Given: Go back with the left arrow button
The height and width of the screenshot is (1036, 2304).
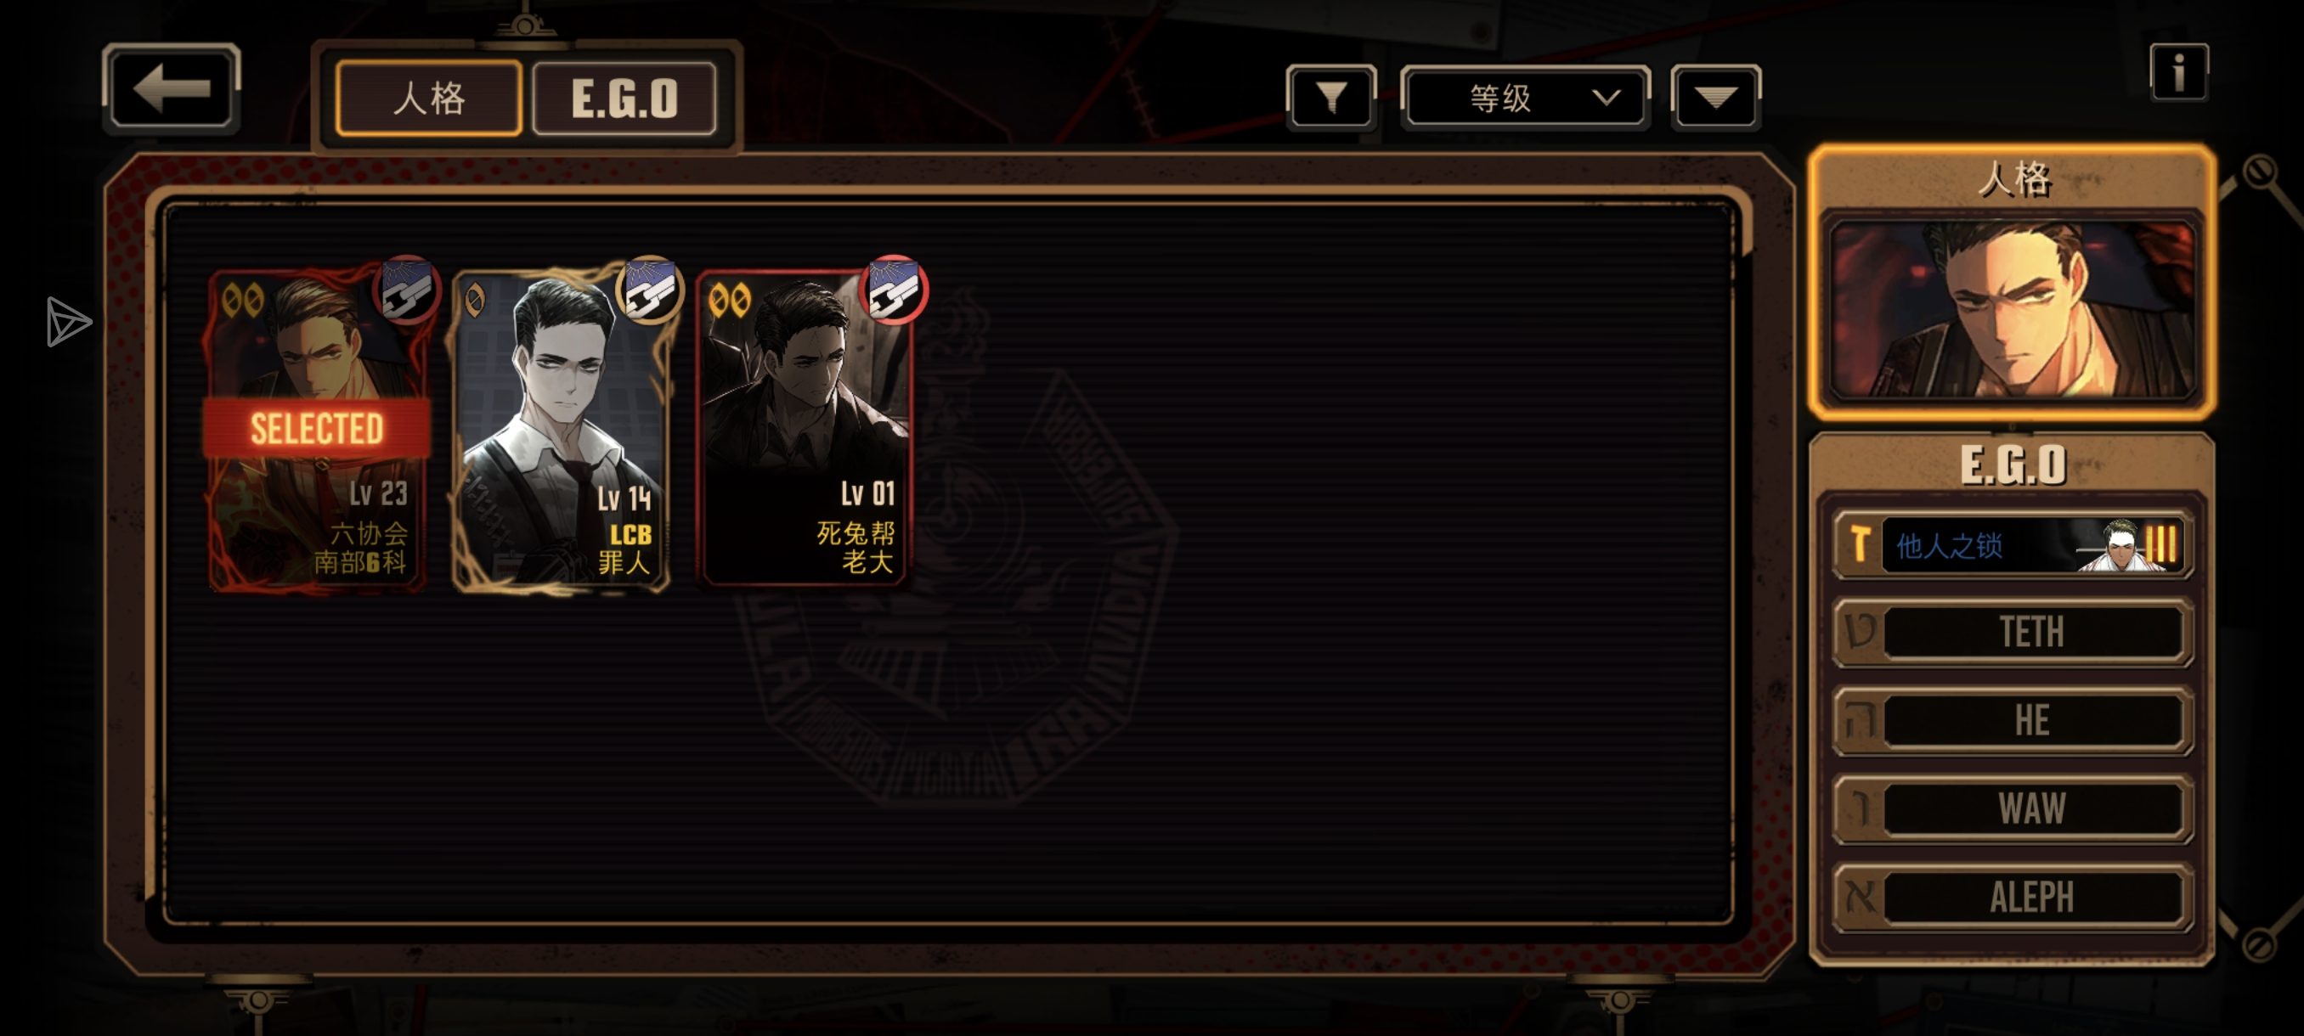Looking at the screenshot, I should pyautogui.click(x=171, y=88).
